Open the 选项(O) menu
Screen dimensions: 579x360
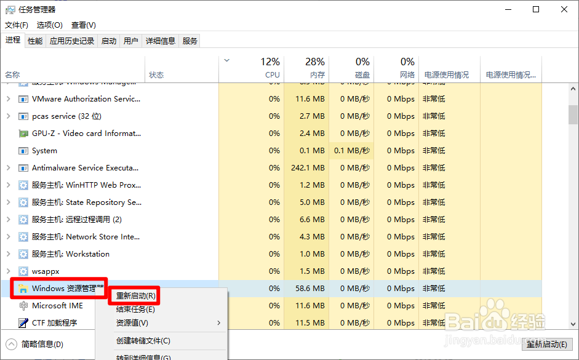click(x=49, y=25)
